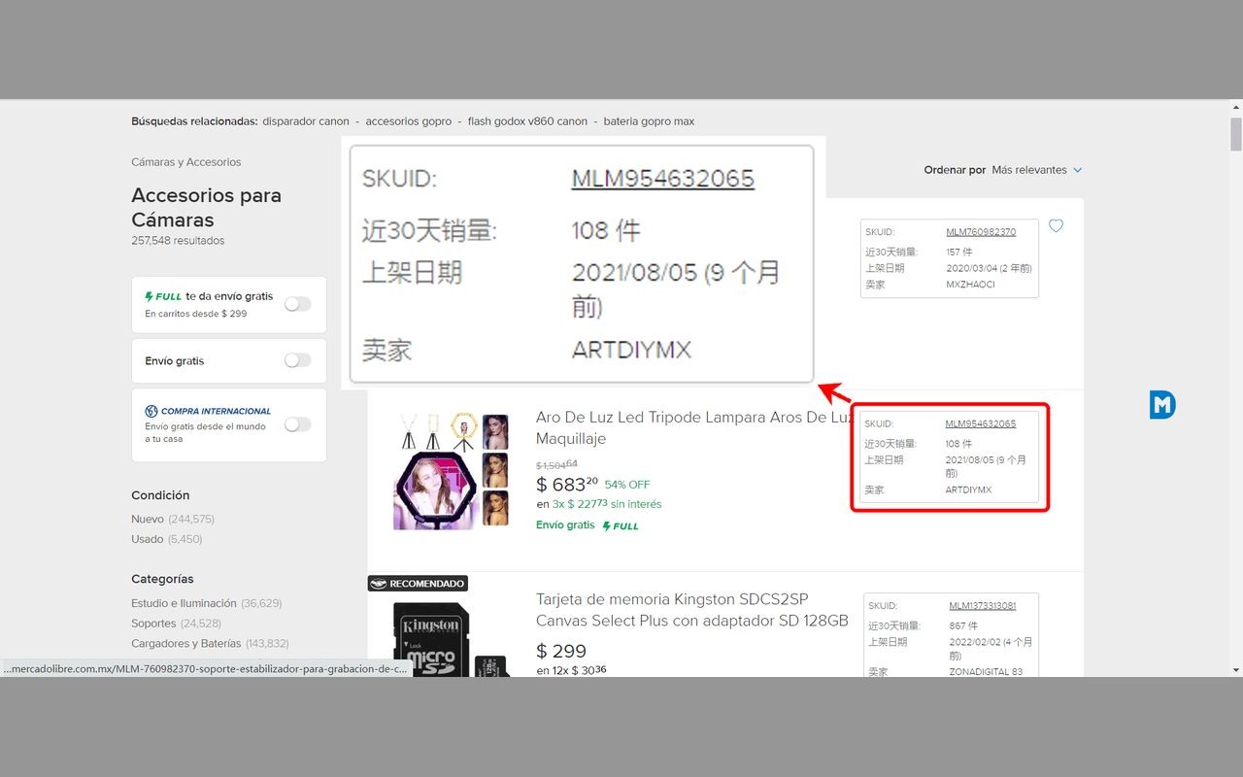Click related search disparador canon
Viewport: 1243px width, 777px height.
pos(306,121)
